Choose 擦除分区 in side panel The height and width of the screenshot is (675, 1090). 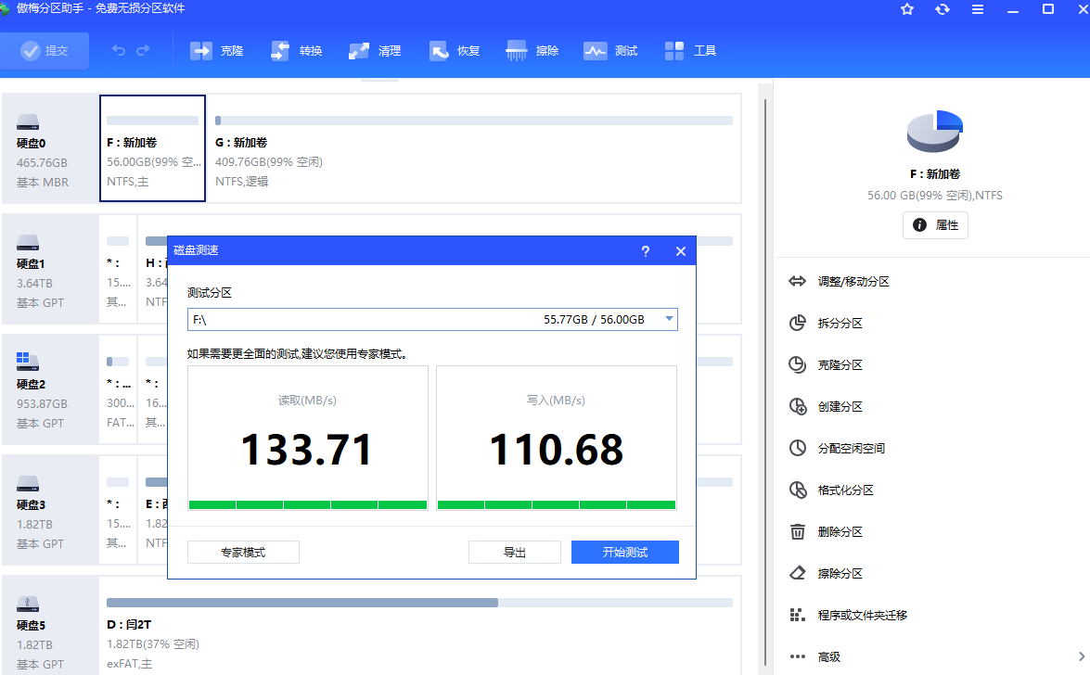pyautogui.click(x=826, y=574)
